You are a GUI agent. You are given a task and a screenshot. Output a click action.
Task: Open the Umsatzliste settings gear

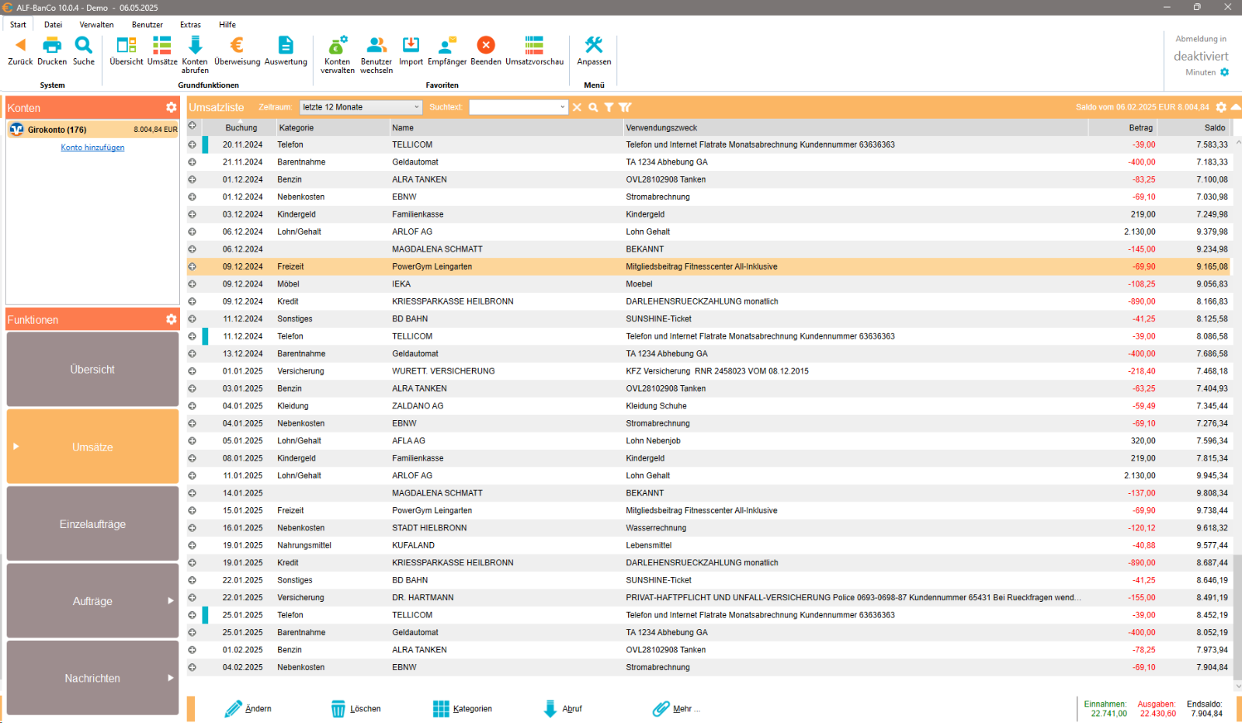tap(1221, 107)
